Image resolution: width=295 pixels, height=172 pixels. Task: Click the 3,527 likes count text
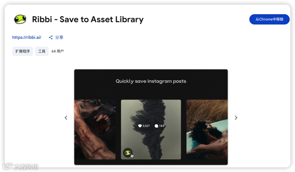[x=146, y=126]
